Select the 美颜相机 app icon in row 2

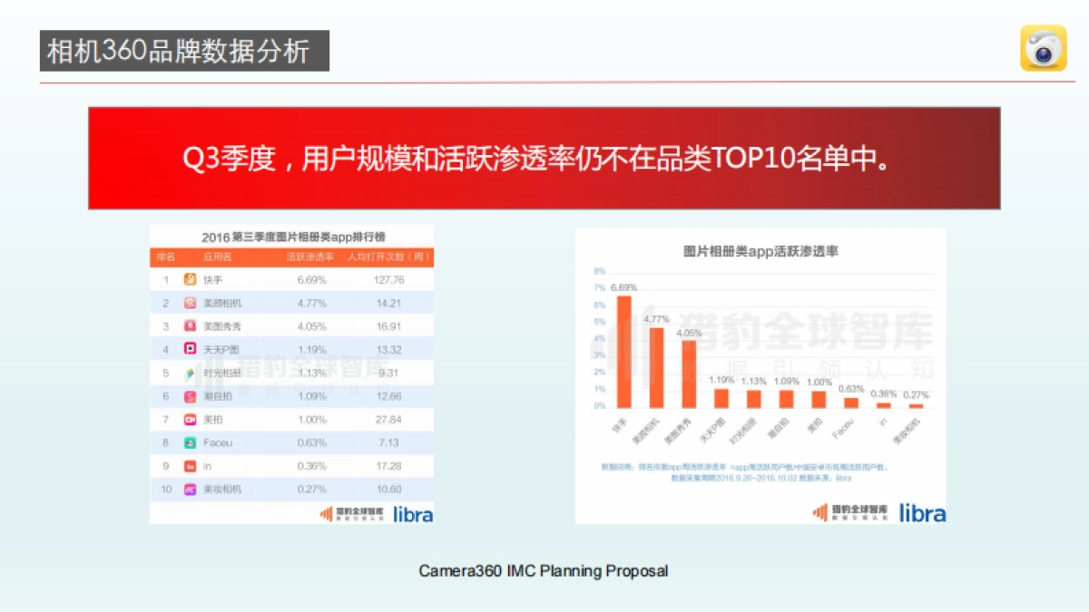191,303
